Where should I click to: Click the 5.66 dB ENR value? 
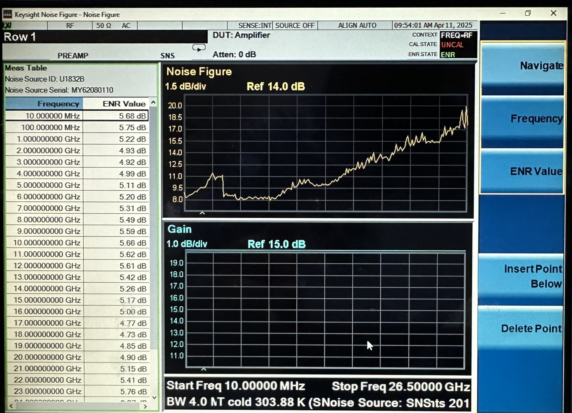tap(133, 243)
